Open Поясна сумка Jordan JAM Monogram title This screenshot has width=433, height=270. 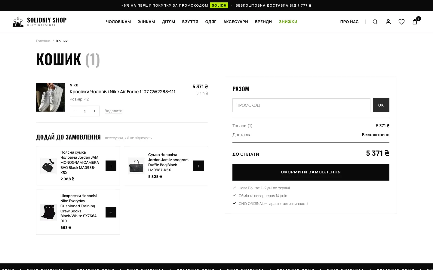80,163
